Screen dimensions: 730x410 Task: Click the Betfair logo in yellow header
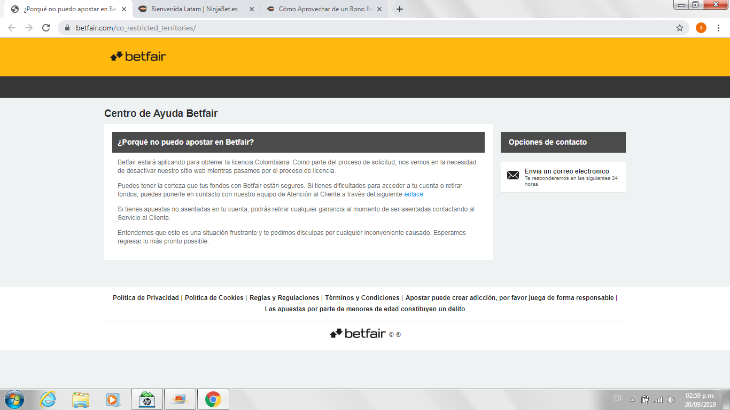click(x=138, y=56)
